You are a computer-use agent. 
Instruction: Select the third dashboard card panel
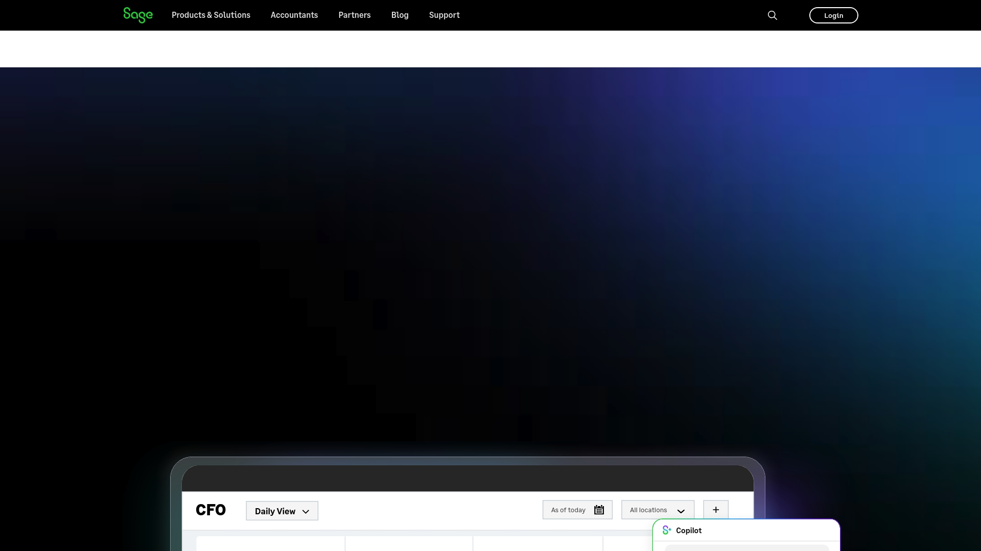[x=538, y=544]
